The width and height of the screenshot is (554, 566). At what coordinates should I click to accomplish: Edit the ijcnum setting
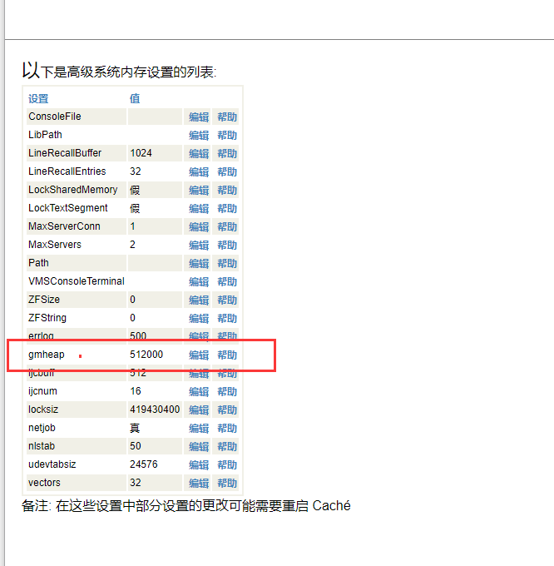198,392
